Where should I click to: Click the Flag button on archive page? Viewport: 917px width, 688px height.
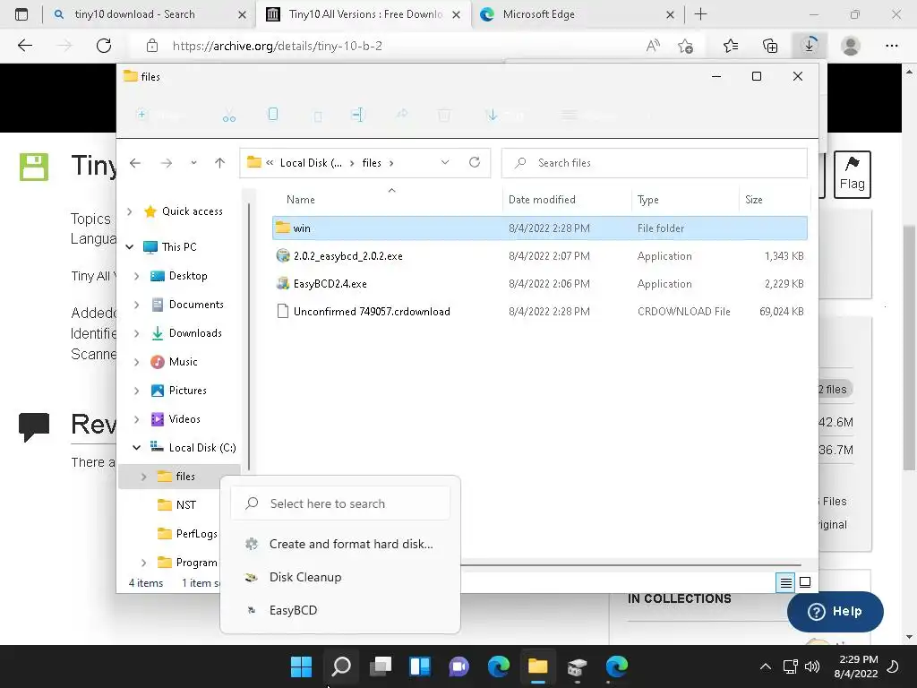pos(853,175)
